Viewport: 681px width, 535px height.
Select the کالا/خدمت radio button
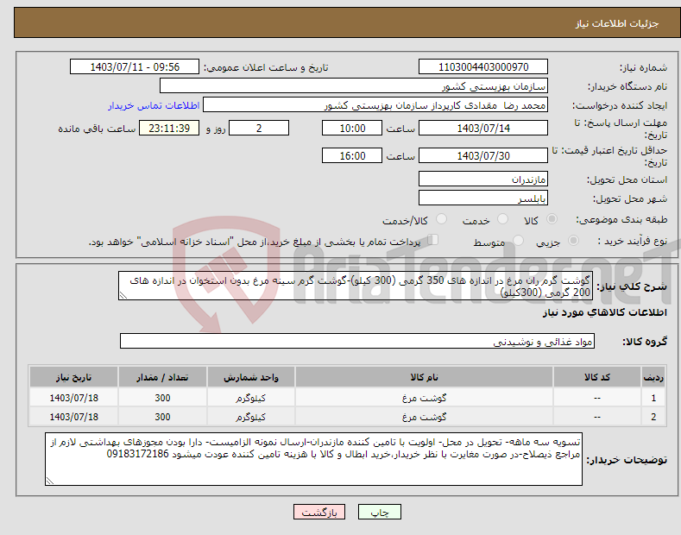(x=441, y=219)
